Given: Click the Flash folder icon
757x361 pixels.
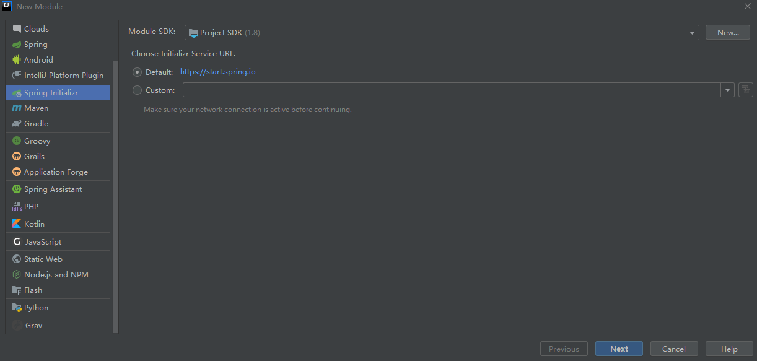Looking at the screenshot, I should [x=17, y=290].
